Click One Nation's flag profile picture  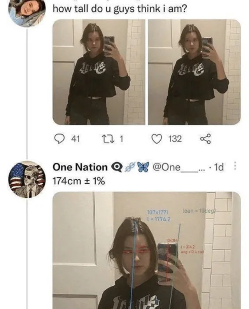point(26,179)
